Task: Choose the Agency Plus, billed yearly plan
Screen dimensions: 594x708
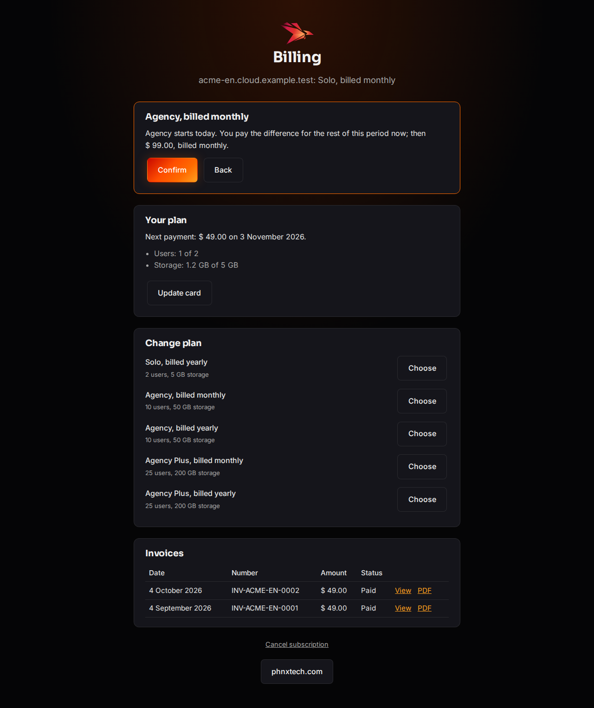Action: click(422, 499)
